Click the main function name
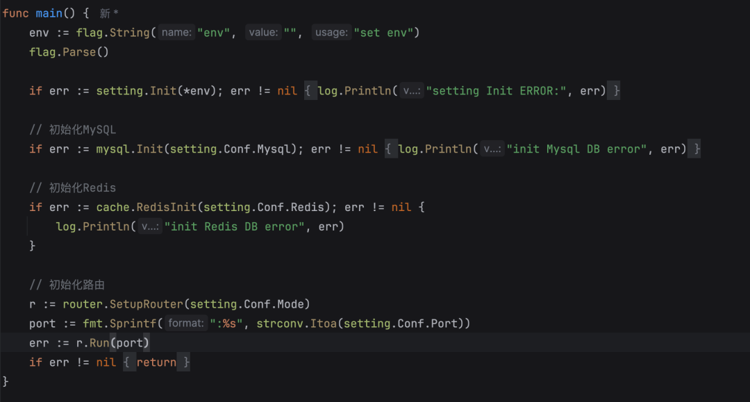Viewport: 750px width, 402px height. point(49,13)
